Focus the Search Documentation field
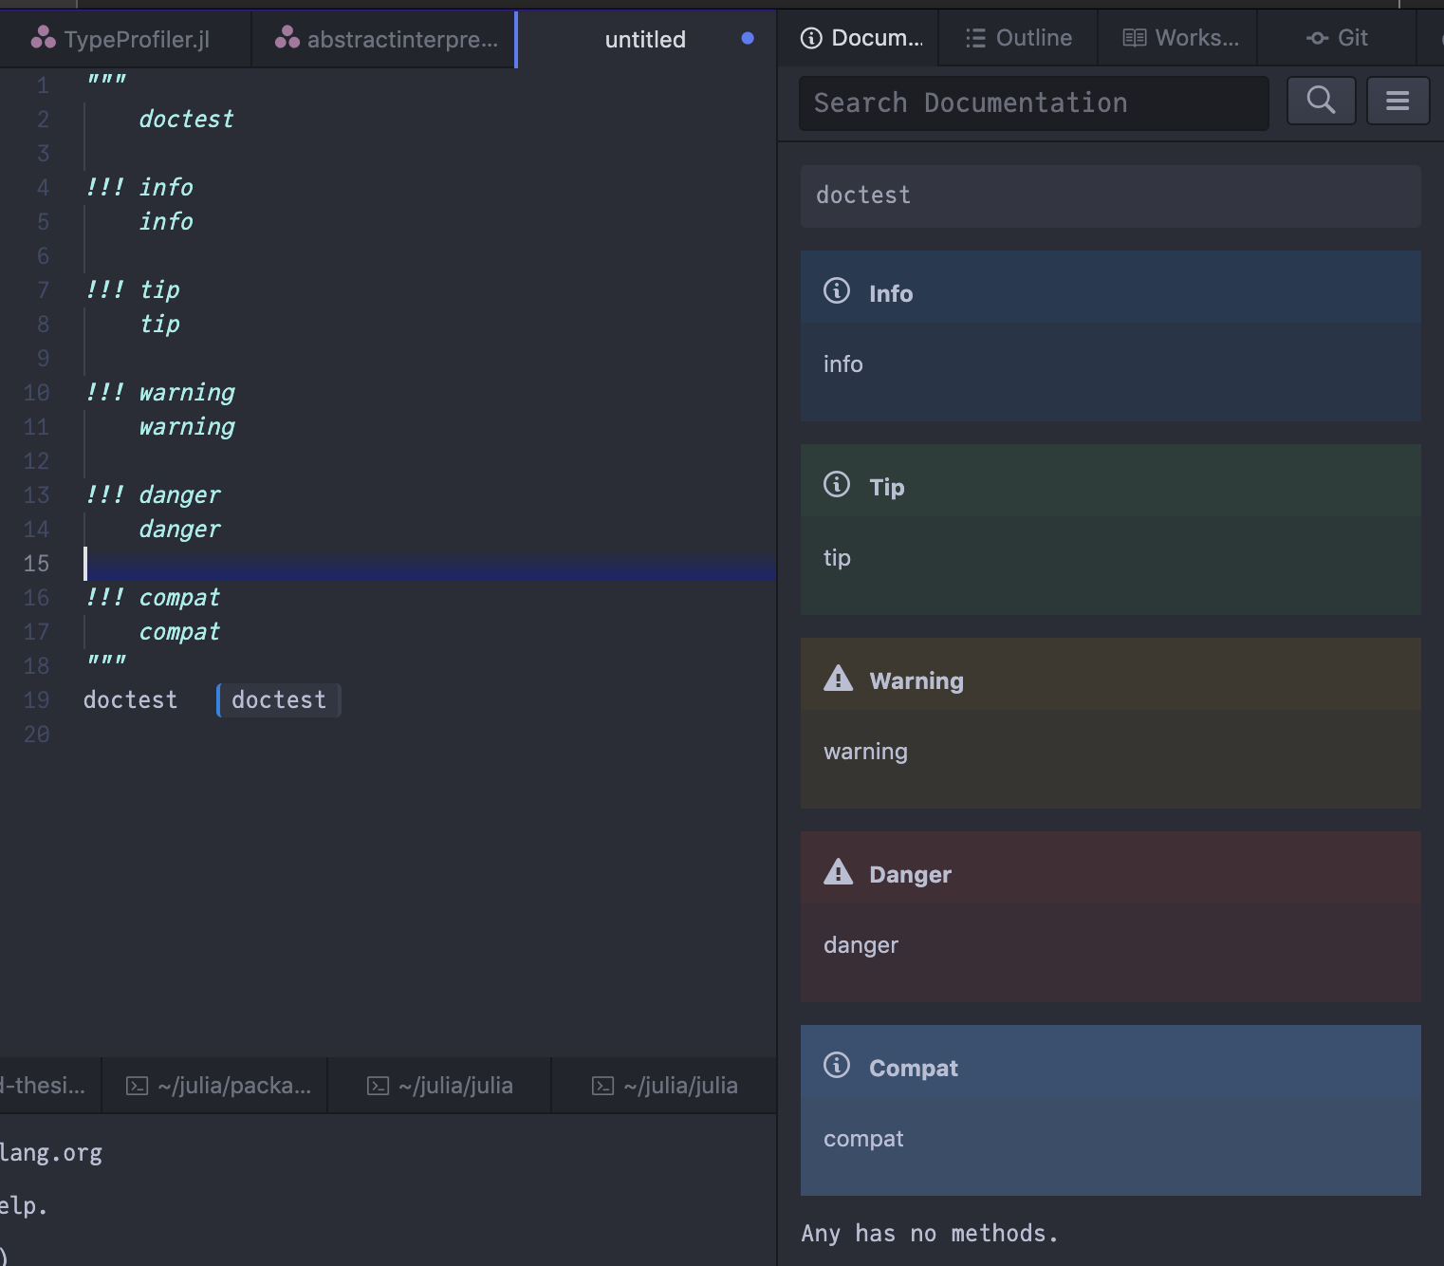The width and height of the screenshot is (1444, 1266). tap(1034, 102)
